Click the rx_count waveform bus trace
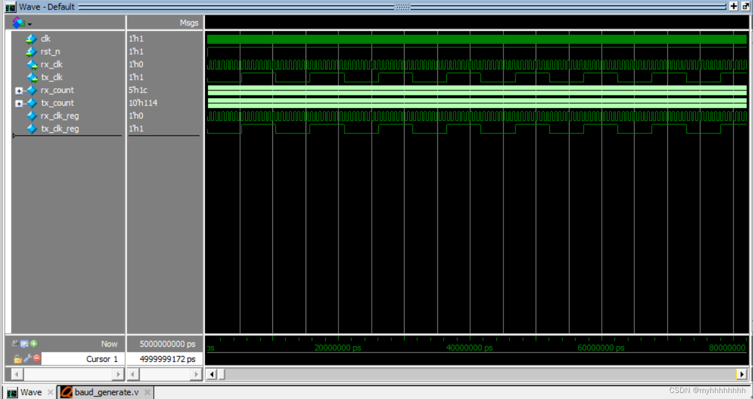Image resolution: width=753 pixels, height=399 pixels. (x=477, y=90)
